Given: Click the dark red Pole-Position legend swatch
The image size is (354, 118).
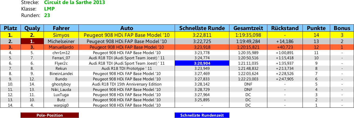Looking at the screenshot, I should click(50, 115).
